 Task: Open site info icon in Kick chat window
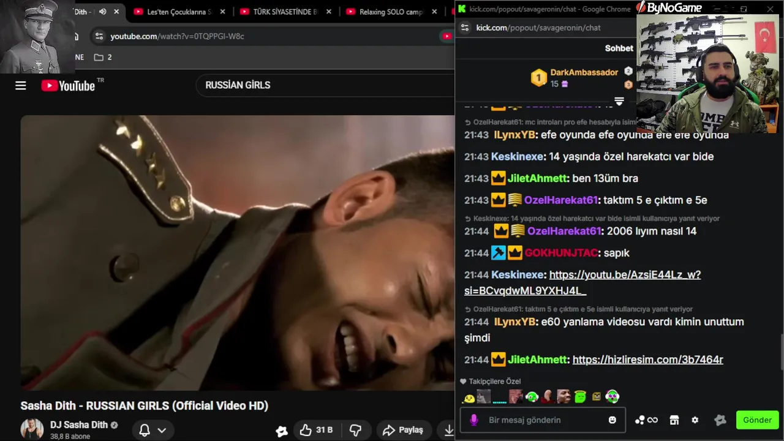tap(465, 28)
